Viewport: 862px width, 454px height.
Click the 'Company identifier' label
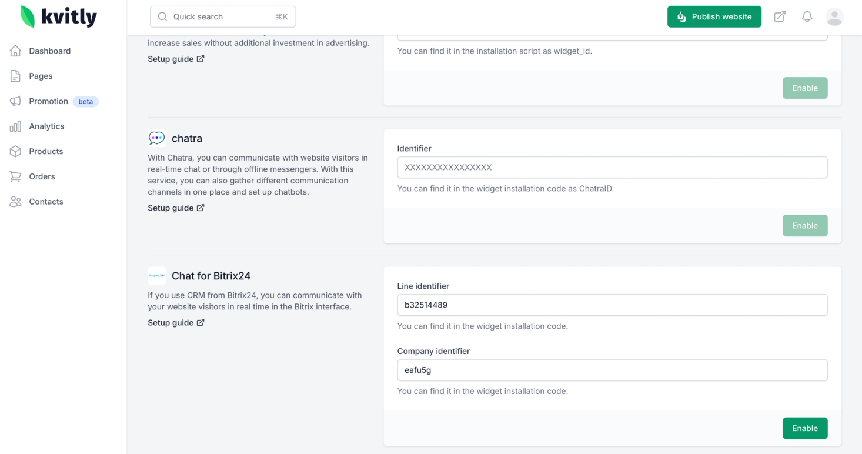[433, 351]
